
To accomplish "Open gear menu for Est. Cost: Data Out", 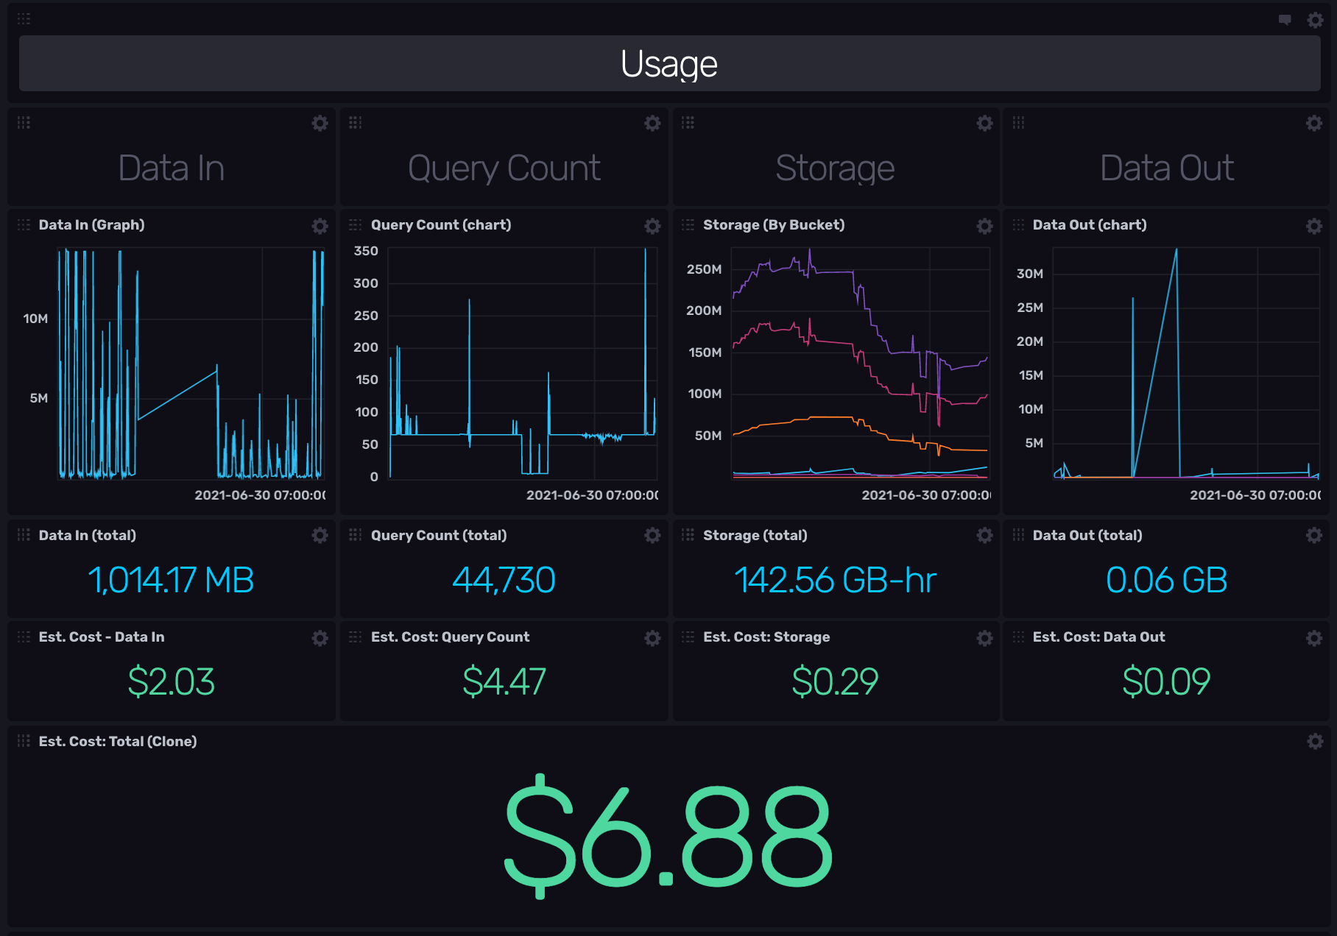I will [x=1314, y=638].
